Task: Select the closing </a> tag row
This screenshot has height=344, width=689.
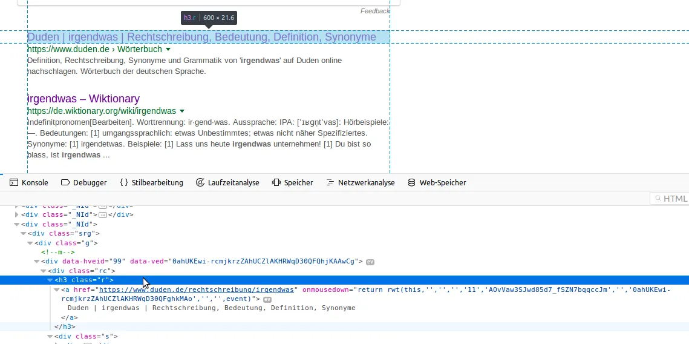Action: coord(70,317)
